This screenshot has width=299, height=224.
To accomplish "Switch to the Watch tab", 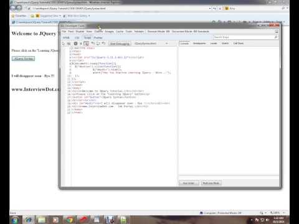I will (225, 44).
